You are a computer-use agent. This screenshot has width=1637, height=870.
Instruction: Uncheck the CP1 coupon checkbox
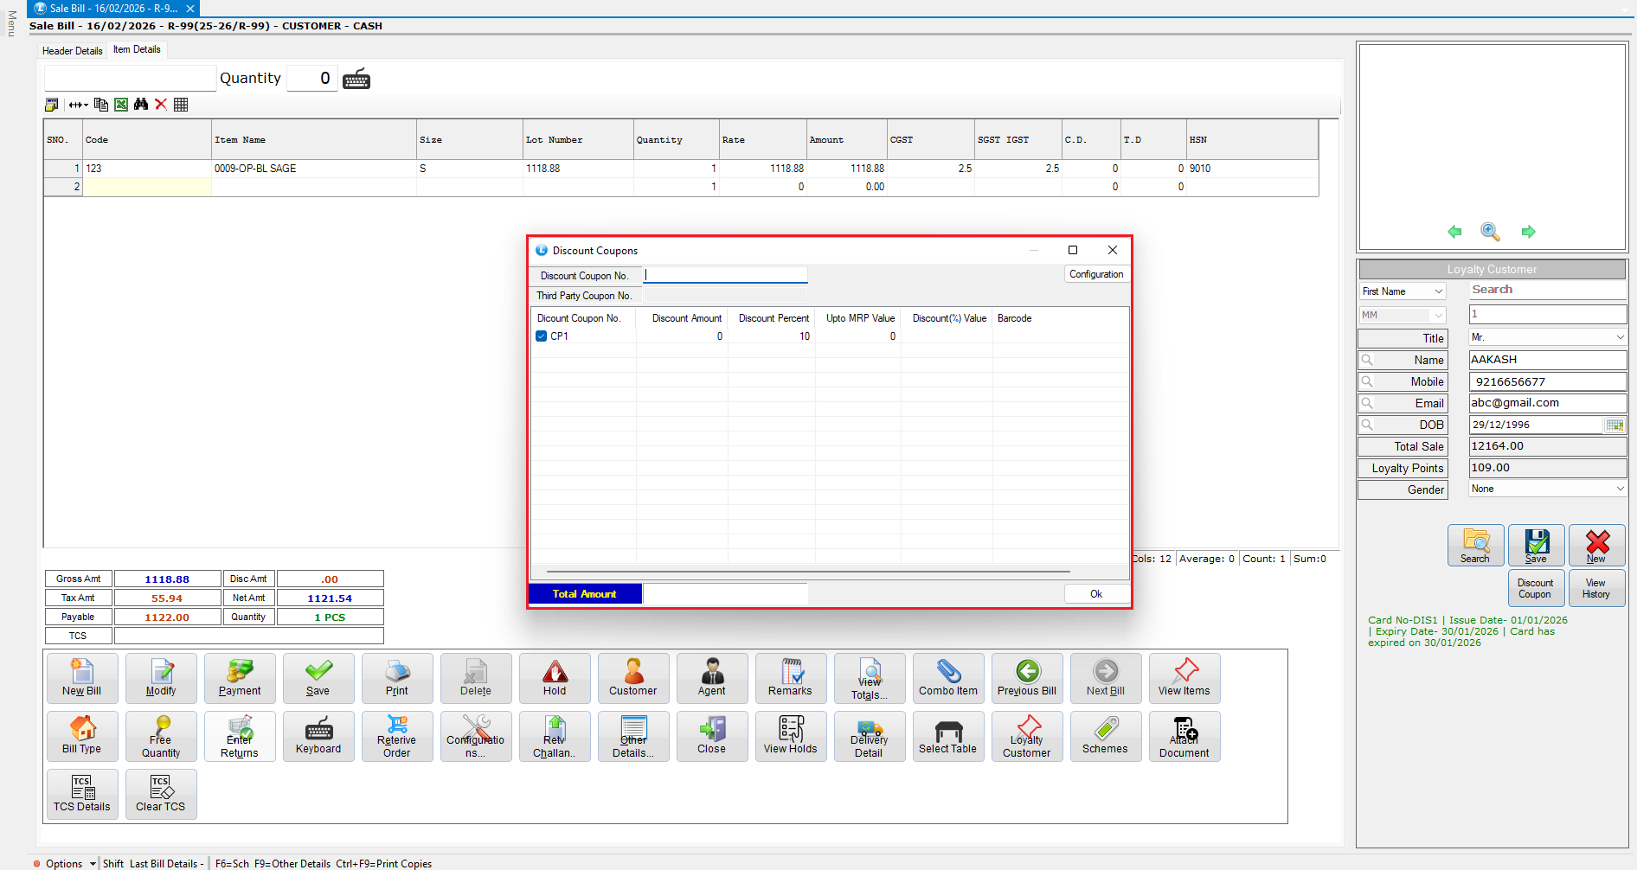(542, 336)
